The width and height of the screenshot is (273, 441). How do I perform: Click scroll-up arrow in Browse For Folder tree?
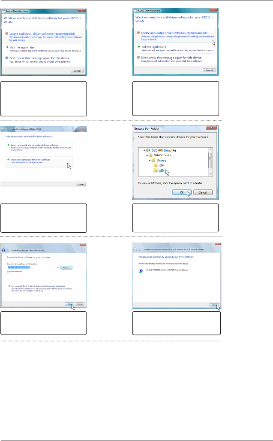[210, 150]
